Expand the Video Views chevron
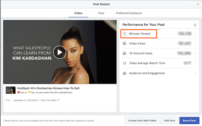202x126 pixels. (195, 43)
